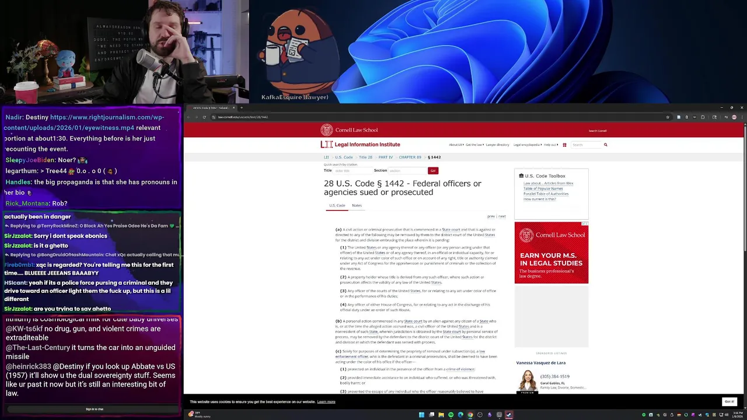
Task: Open a new browser tab
Action: (242, 108)
